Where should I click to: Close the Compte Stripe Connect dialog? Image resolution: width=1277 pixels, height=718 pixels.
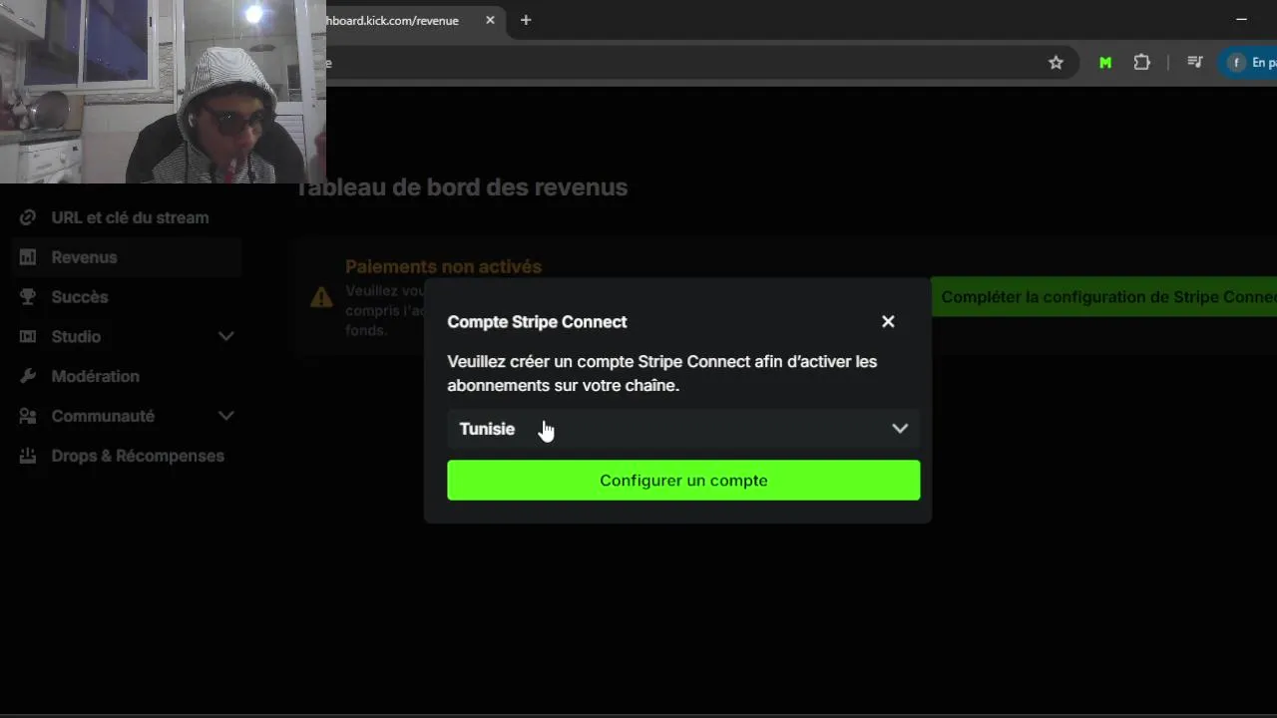point(888,322)
